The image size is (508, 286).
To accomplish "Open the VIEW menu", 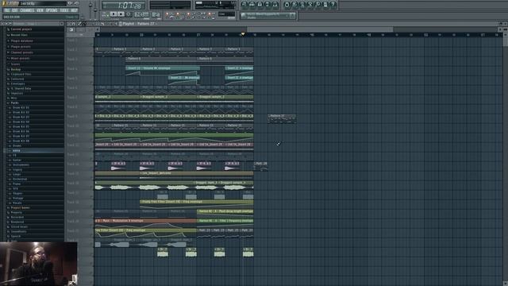I will tap(40, 10).
